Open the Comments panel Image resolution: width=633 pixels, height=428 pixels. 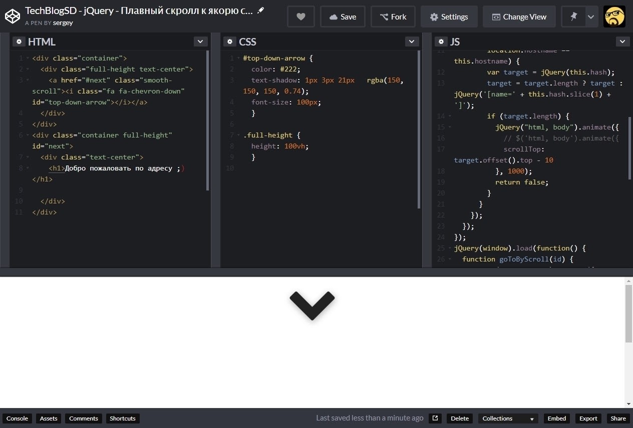point(84,418)
